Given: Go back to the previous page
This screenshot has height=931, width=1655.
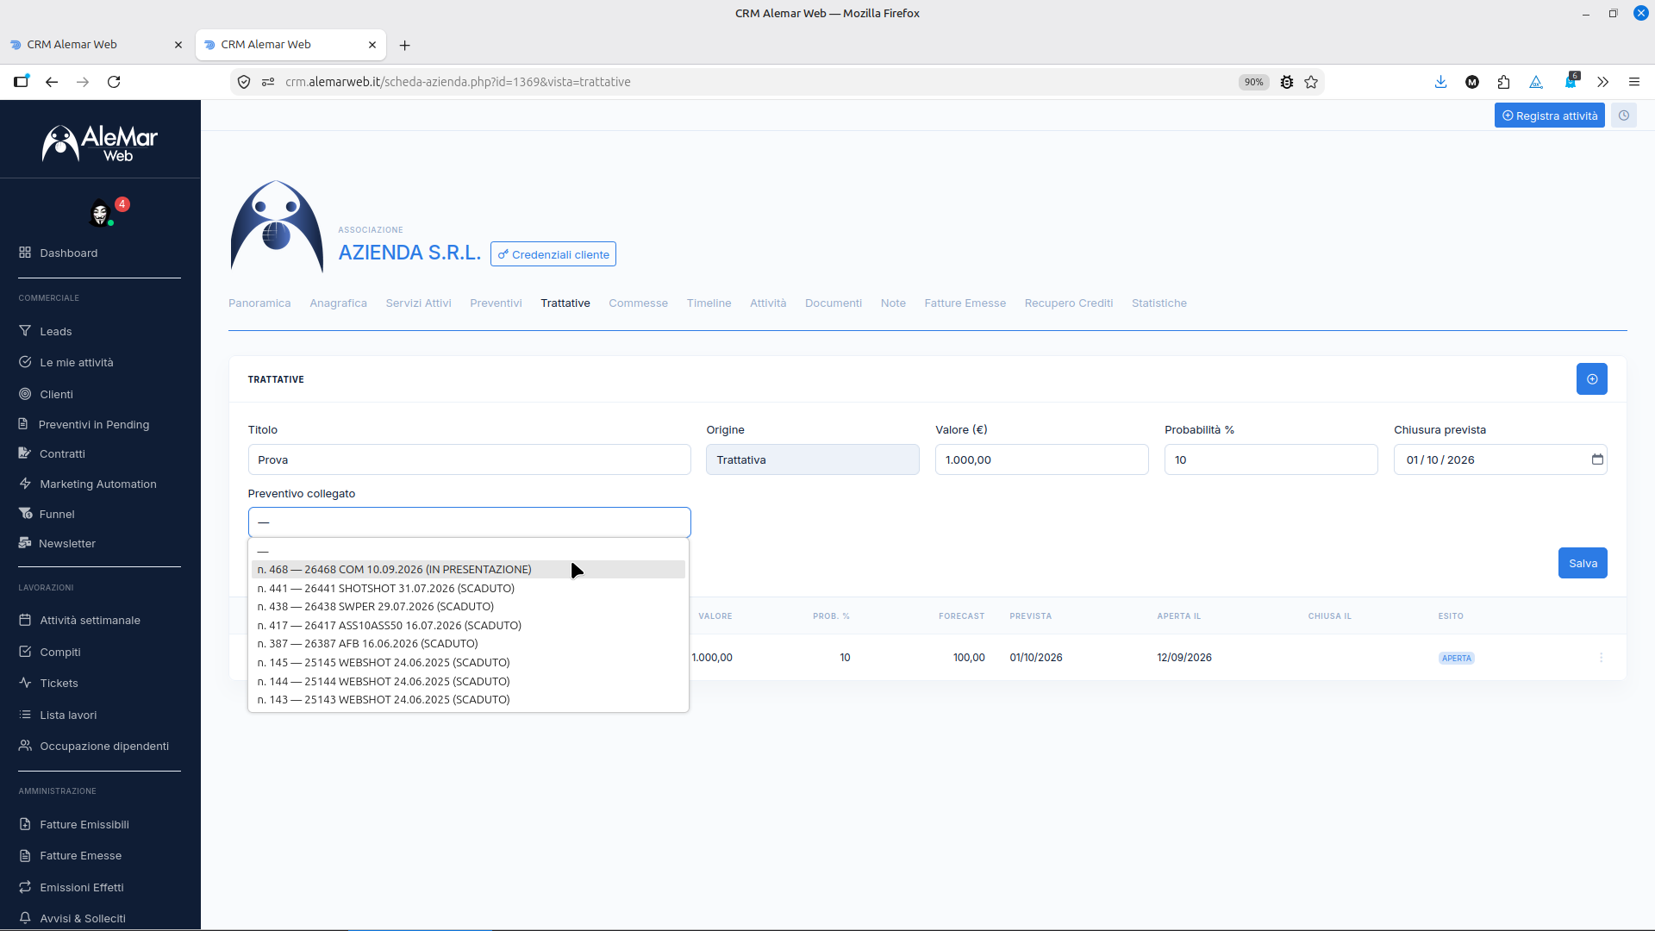Looking at the screenshot, I should [52, 82].
